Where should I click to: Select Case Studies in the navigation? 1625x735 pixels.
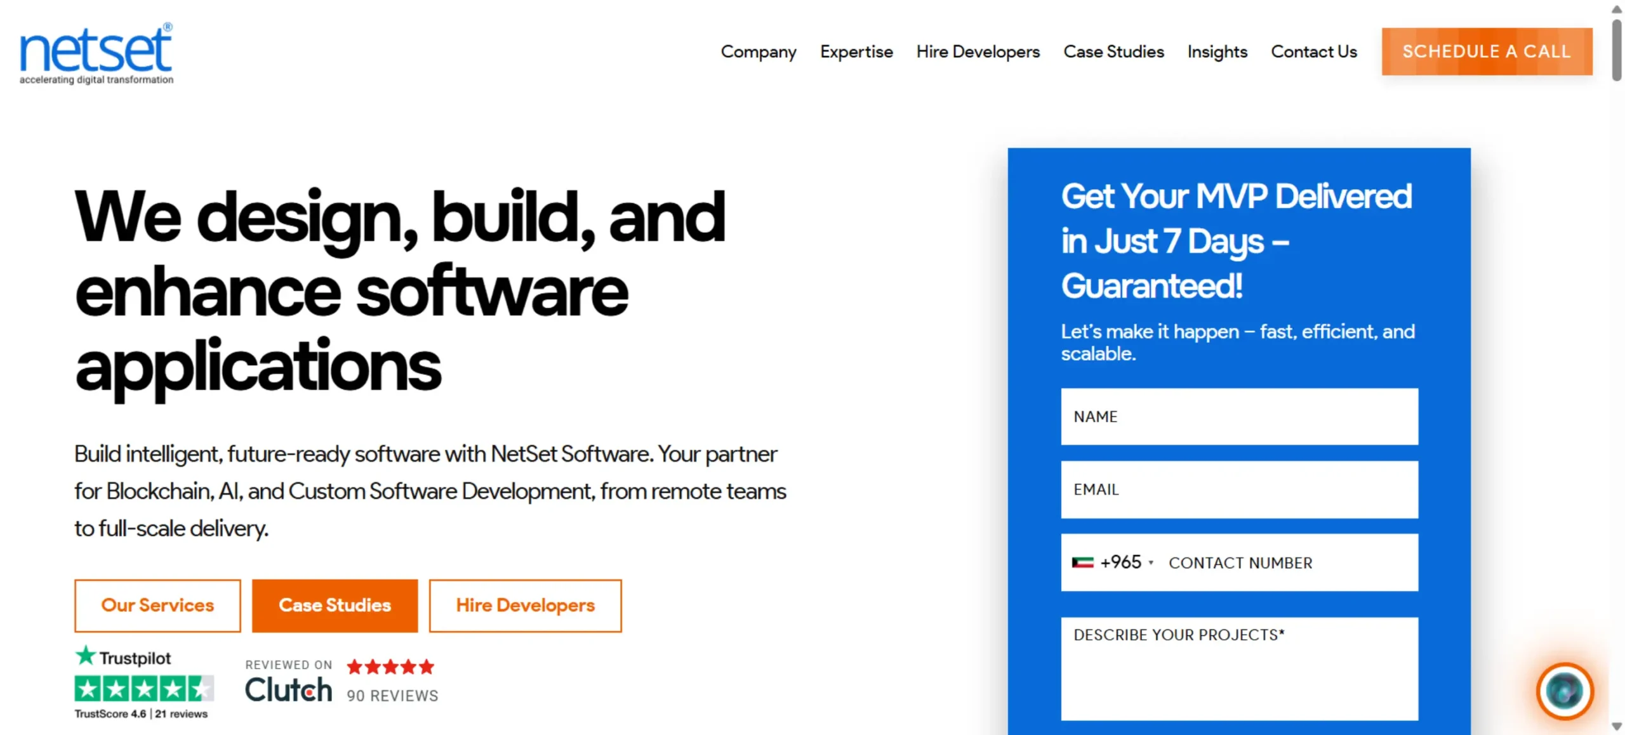(1113, 52)
